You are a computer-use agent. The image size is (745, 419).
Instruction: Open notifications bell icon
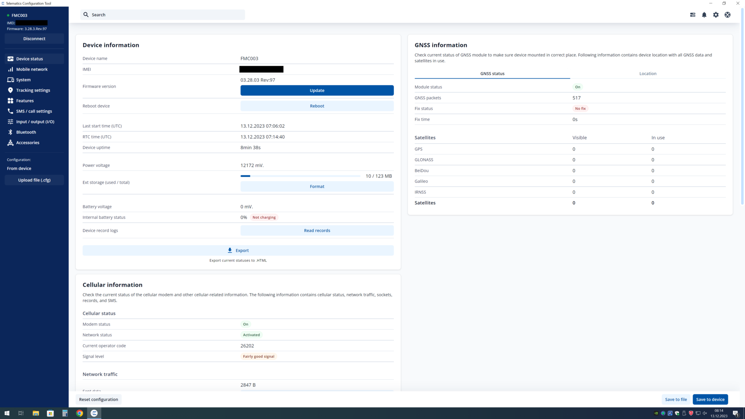point(704,15)
